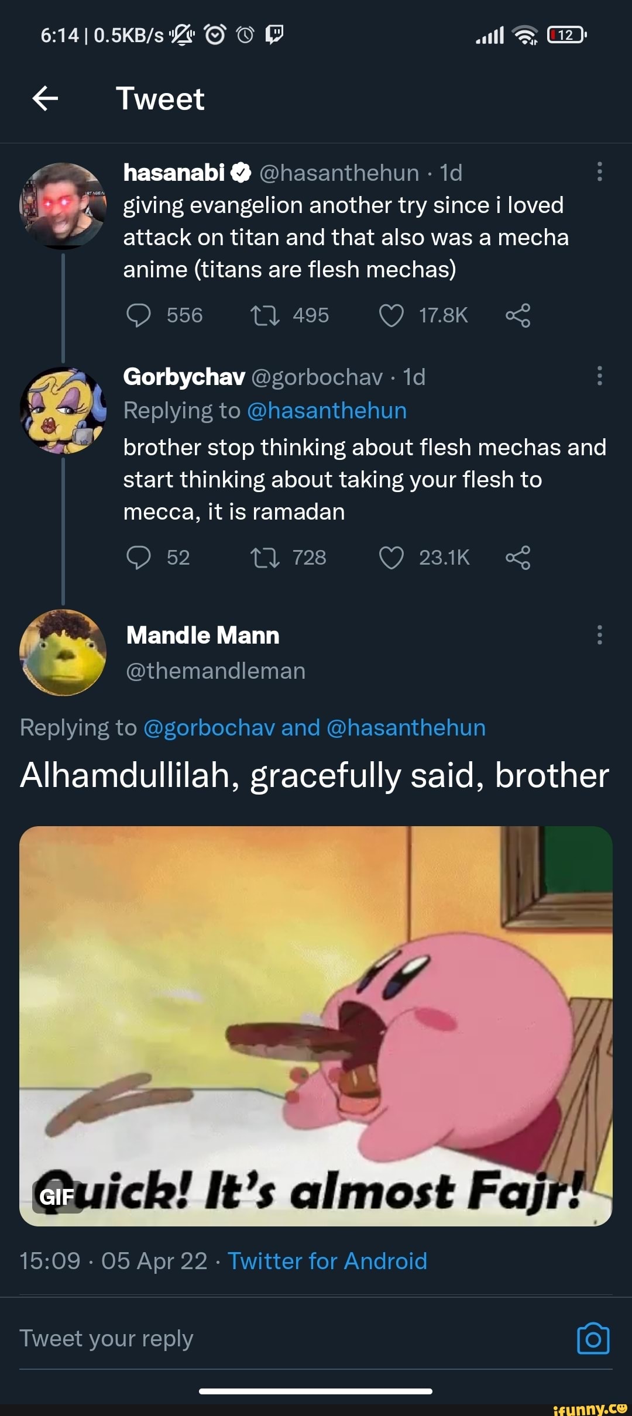Reply to Gorbychav's tweet via the reply icon
Image resolution: width=632 pixels, height=1416 pixels.
[138, 557]
